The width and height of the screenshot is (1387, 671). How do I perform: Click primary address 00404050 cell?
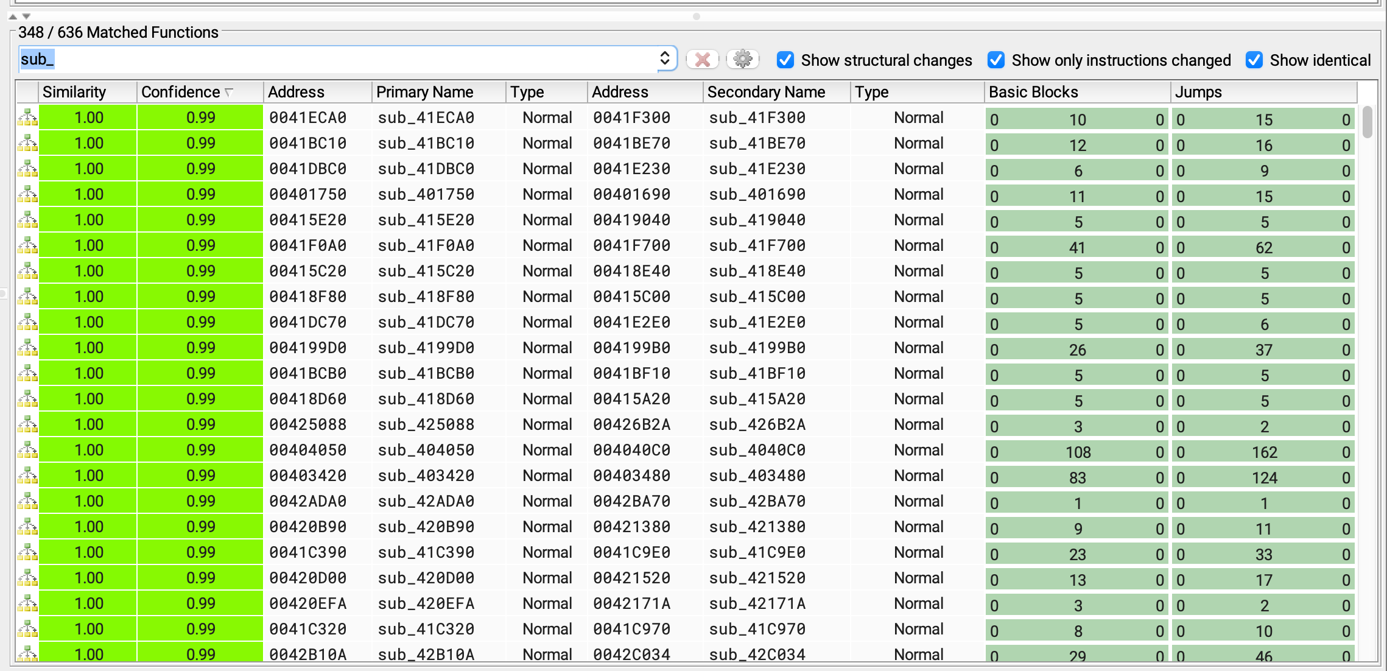[x=317, y=450]
